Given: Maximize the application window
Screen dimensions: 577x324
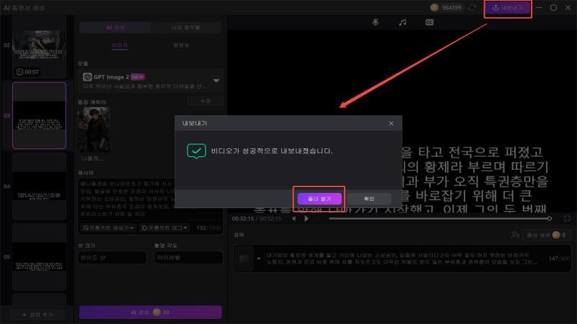Looking at the screenshot, I should pyautogui.click(x=553, y=8).
